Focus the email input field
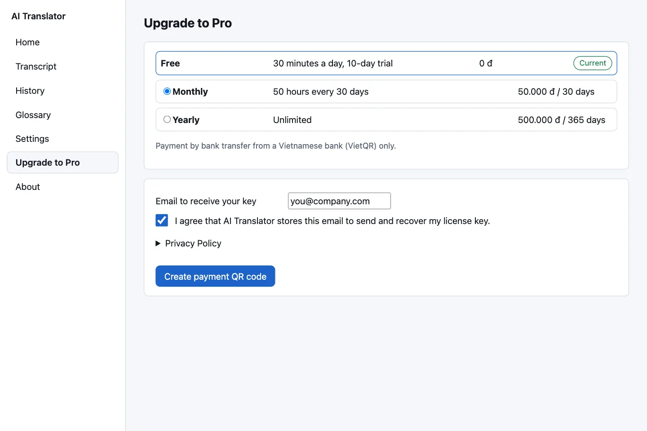The width and height of the screenshot is (647, 431). coord(339,201)
